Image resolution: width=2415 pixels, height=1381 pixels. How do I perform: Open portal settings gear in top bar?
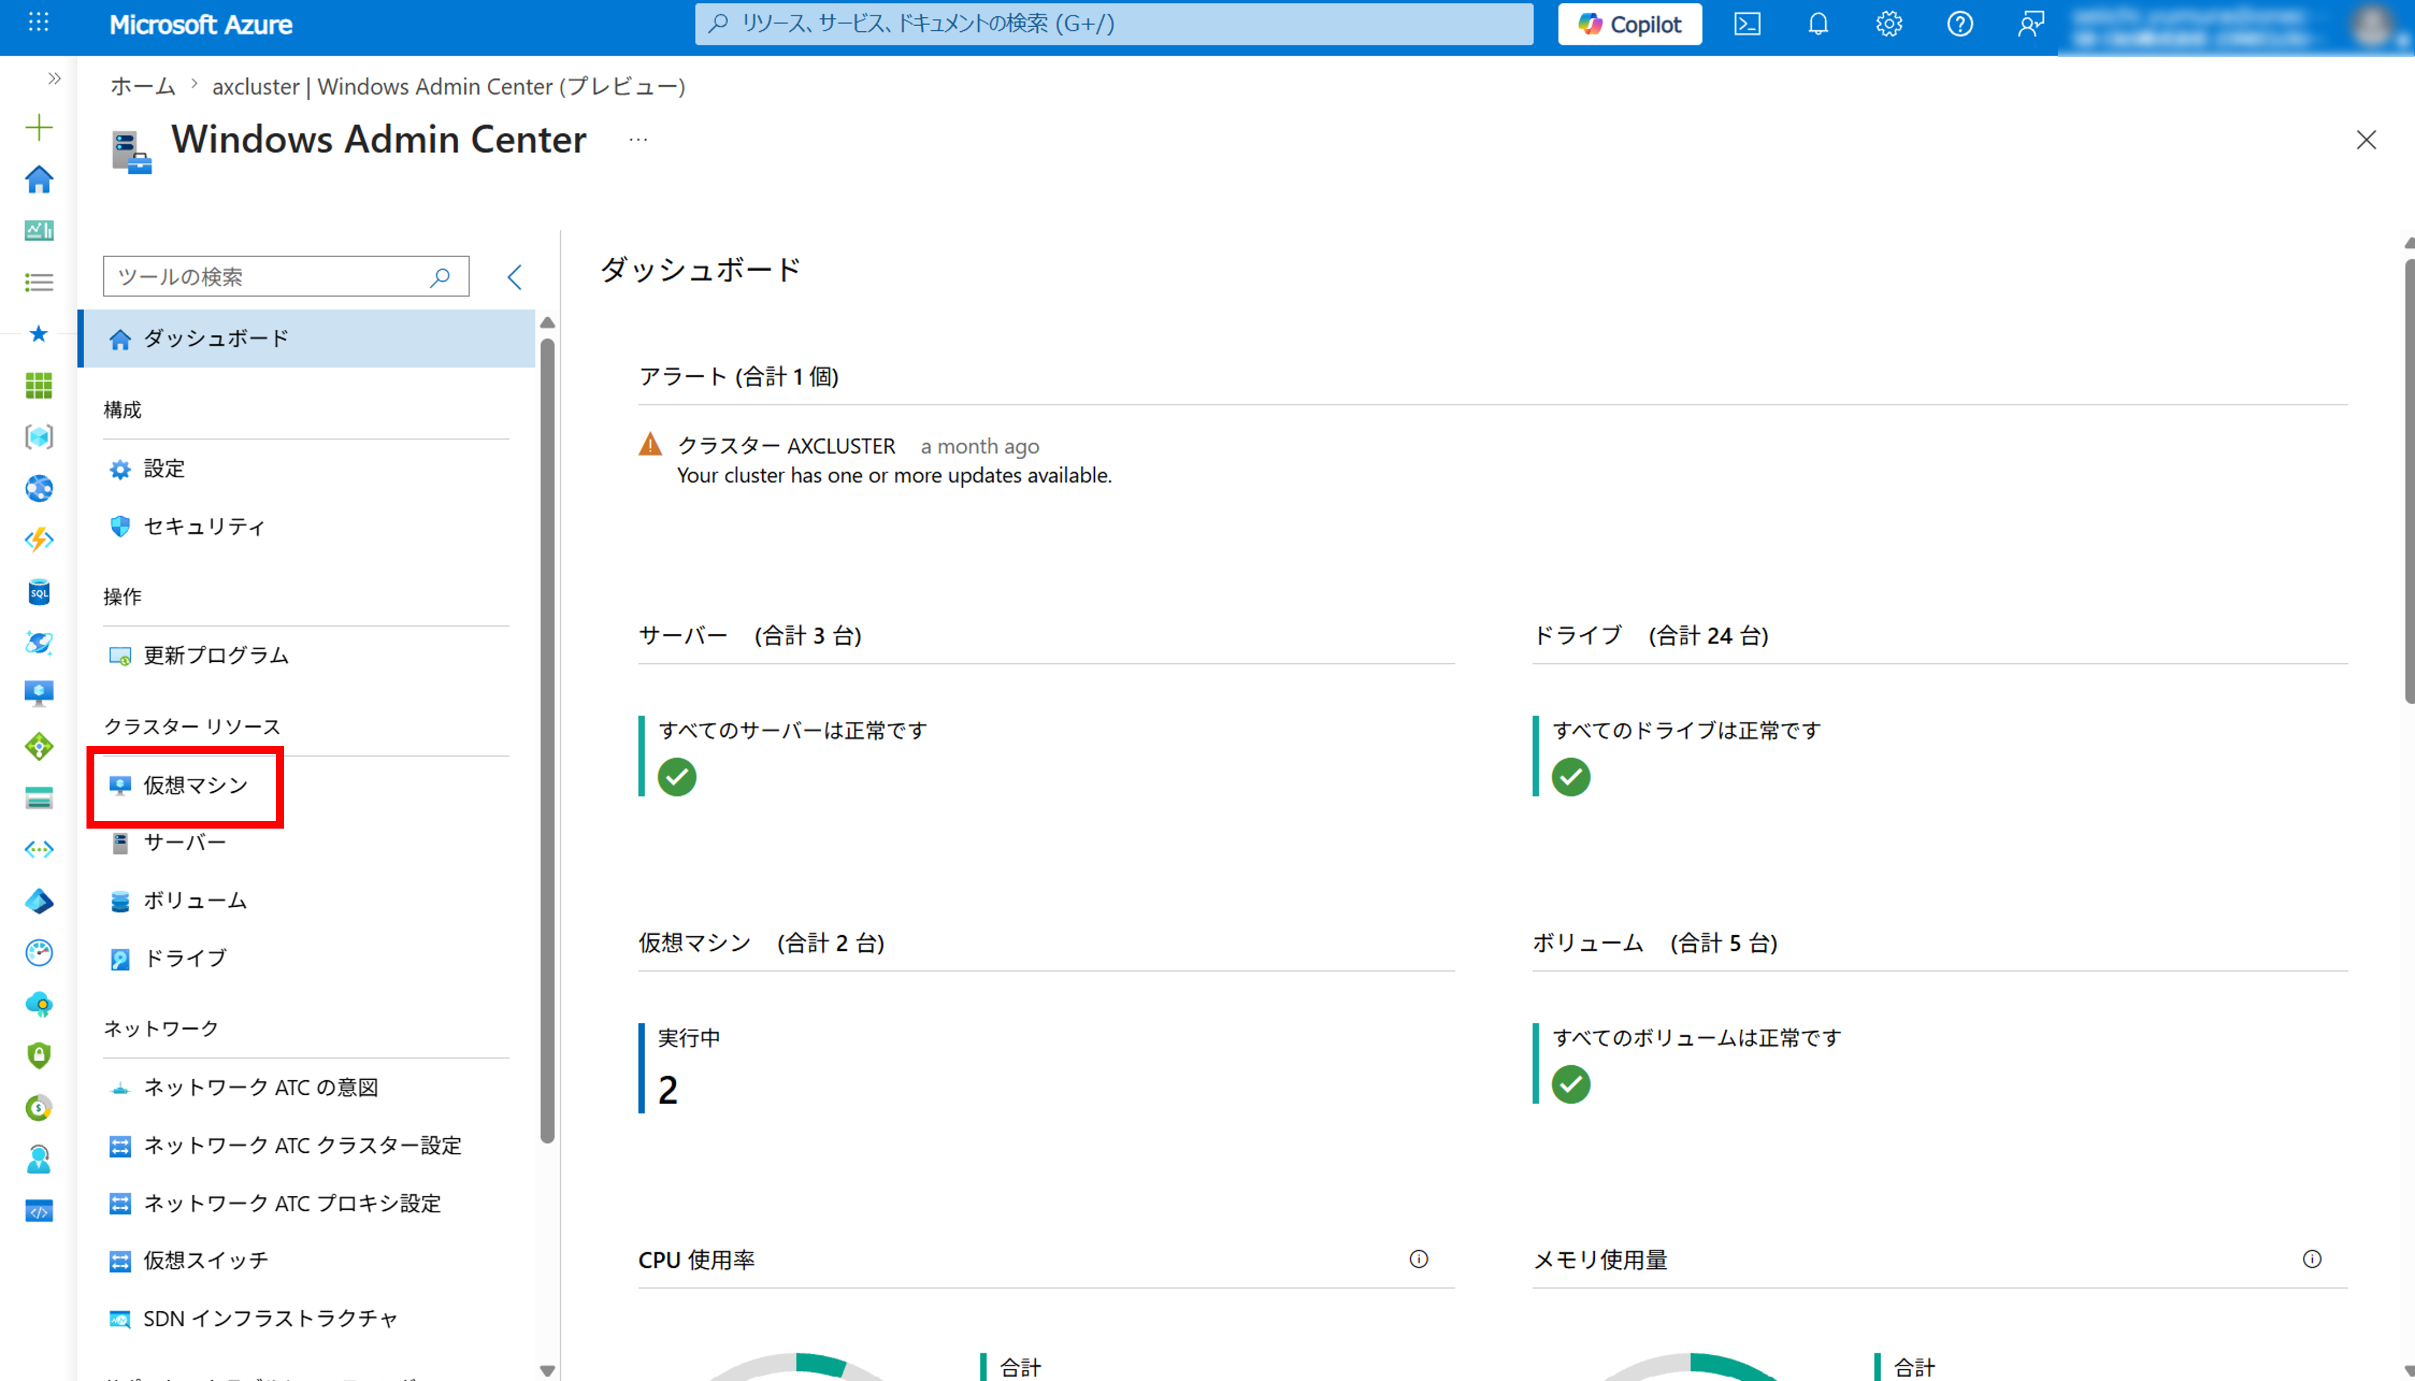click(x=1889, y=23)
